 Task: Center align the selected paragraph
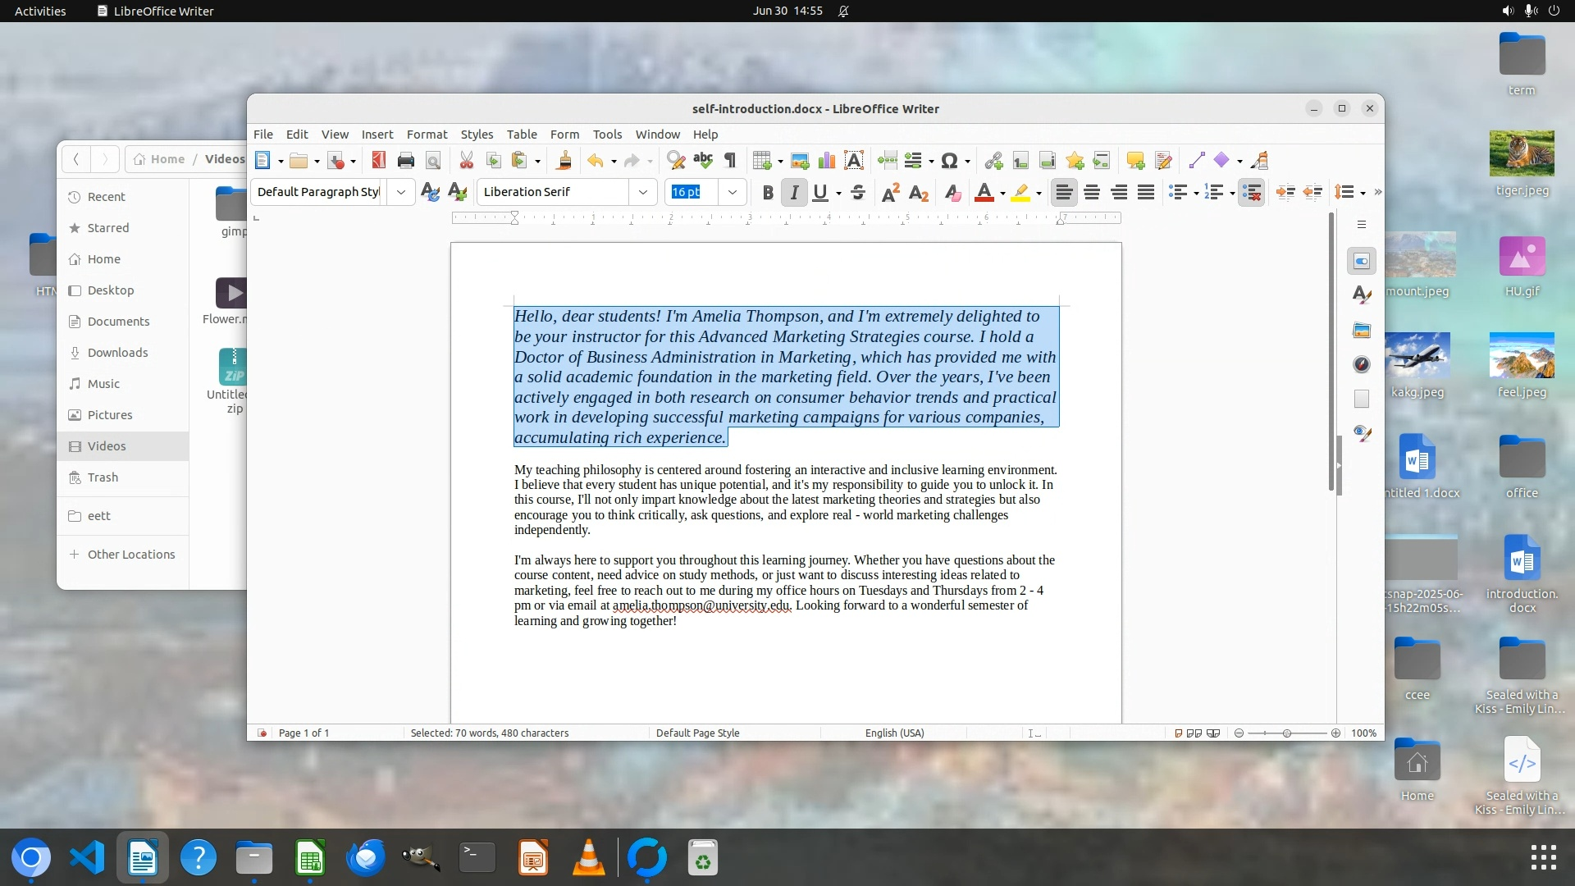[1091, 193]
